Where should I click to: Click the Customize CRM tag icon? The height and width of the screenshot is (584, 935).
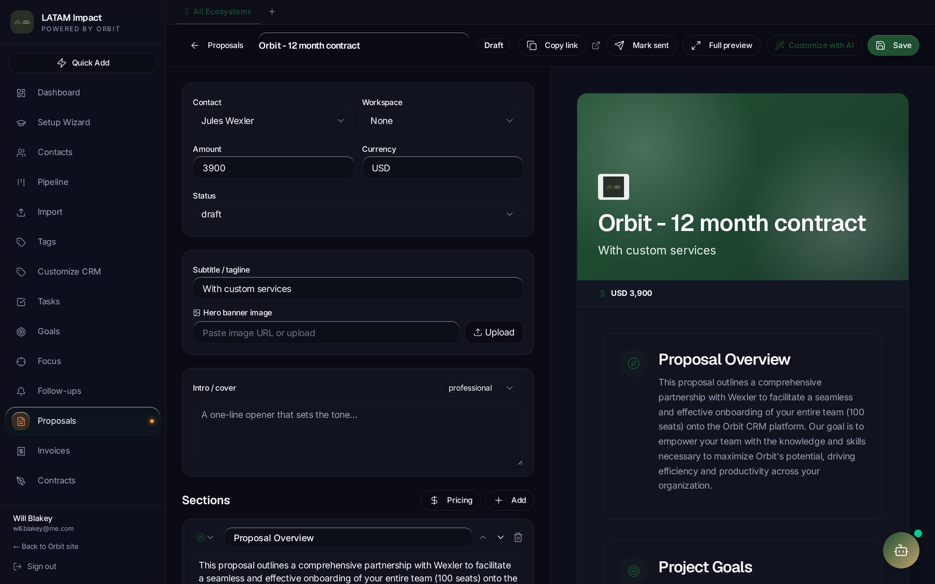[21, 272]
